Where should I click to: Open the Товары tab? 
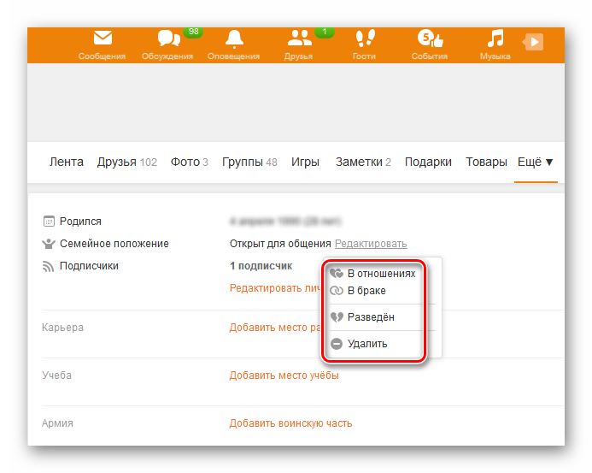pos(486,163)
